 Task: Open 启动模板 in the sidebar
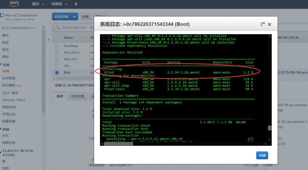[9, 85]
